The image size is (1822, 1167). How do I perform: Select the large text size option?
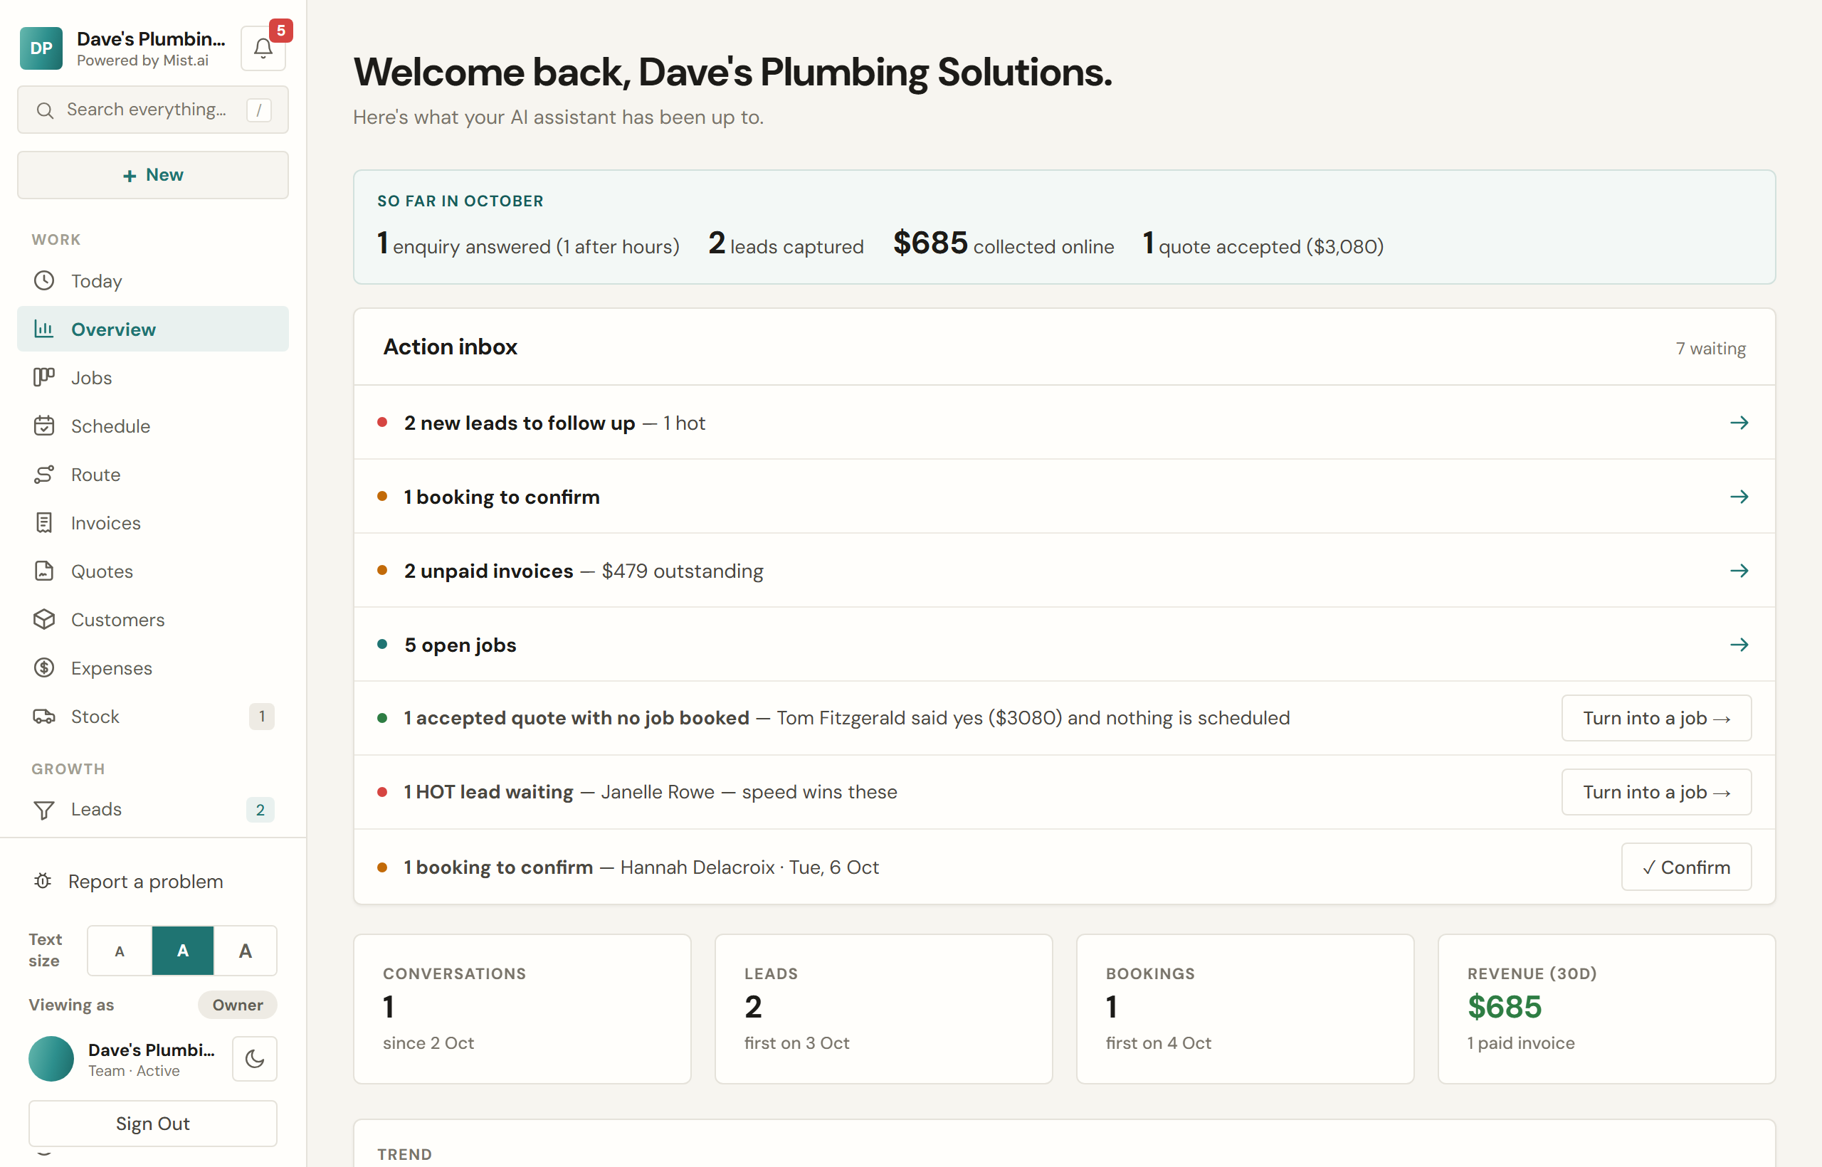click(245, 950)
